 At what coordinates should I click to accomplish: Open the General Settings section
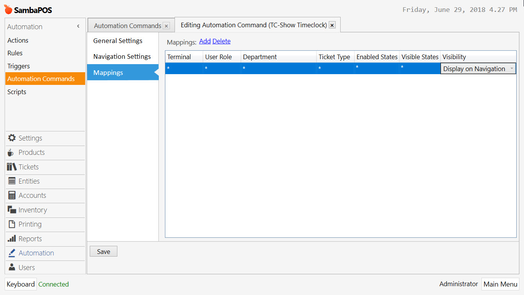point(118,40)
